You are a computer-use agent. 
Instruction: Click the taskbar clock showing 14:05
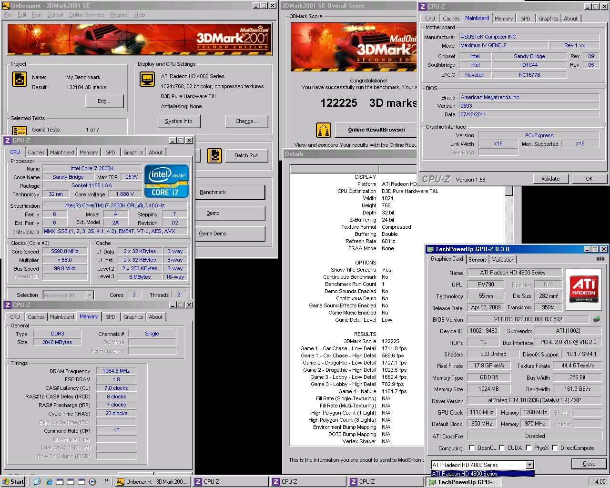(x=599, y=481)
